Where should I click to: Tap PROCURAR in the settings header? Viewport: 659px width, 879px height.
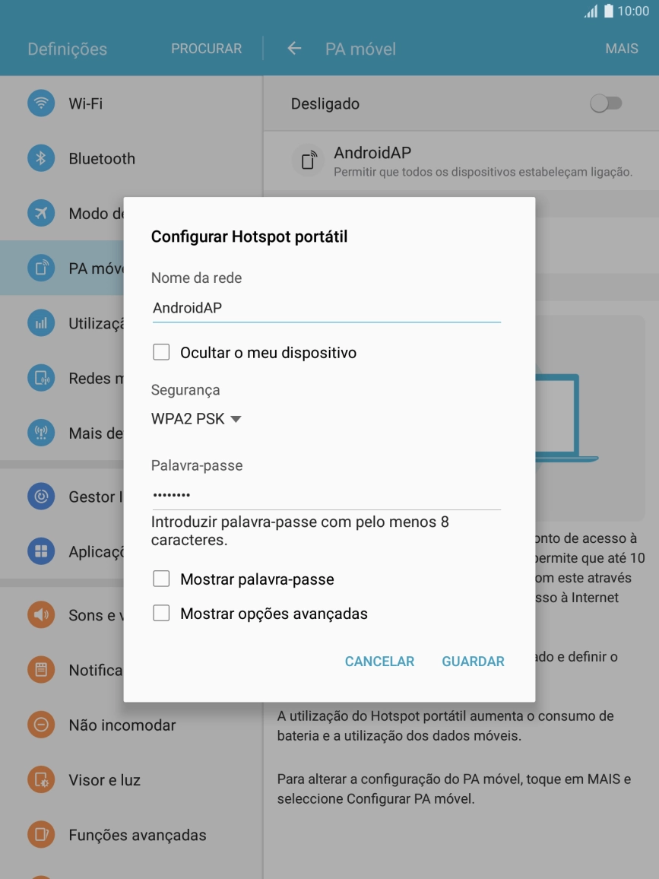point(206,49)
